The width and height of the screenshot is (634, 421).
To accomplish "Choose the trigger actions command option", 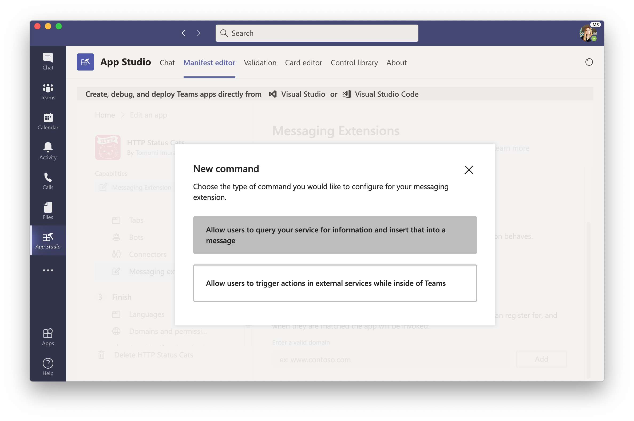I will [335, 283].
